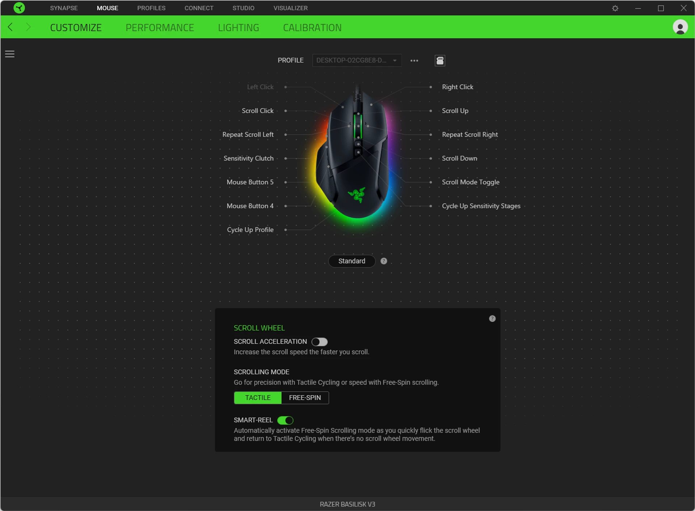Image resolution: width=695 pixels, height=511 pixels.
Task: Open the STUDIO top tab
Action: (243, 8)
